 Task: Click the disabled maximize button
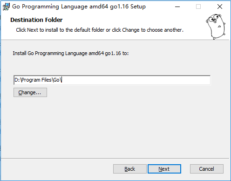pyautogui.click(x=198, y=7)
